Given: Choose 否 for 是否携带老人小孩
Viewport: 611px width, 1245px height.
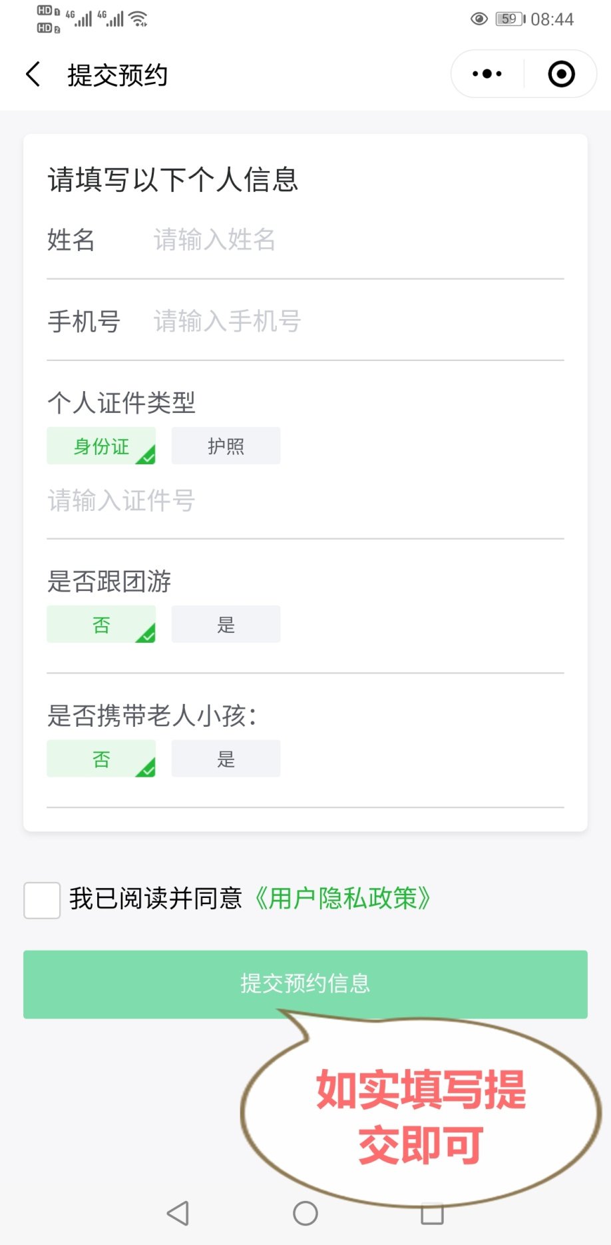Looking at the screenshot, I should click(x=101, y=759).
